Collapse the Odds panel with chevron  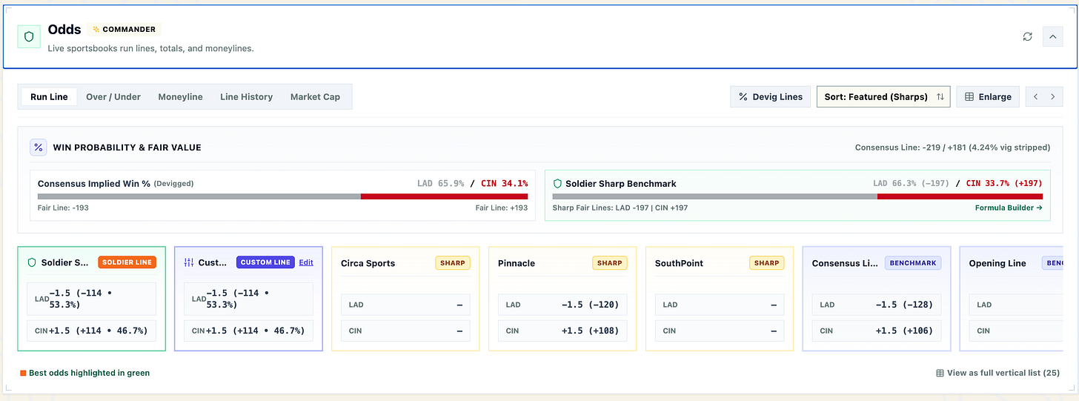pos(1052,36)
